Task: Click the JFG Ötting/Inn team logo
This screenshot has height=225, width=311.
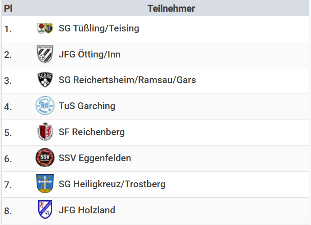Action: click(45, 54)
